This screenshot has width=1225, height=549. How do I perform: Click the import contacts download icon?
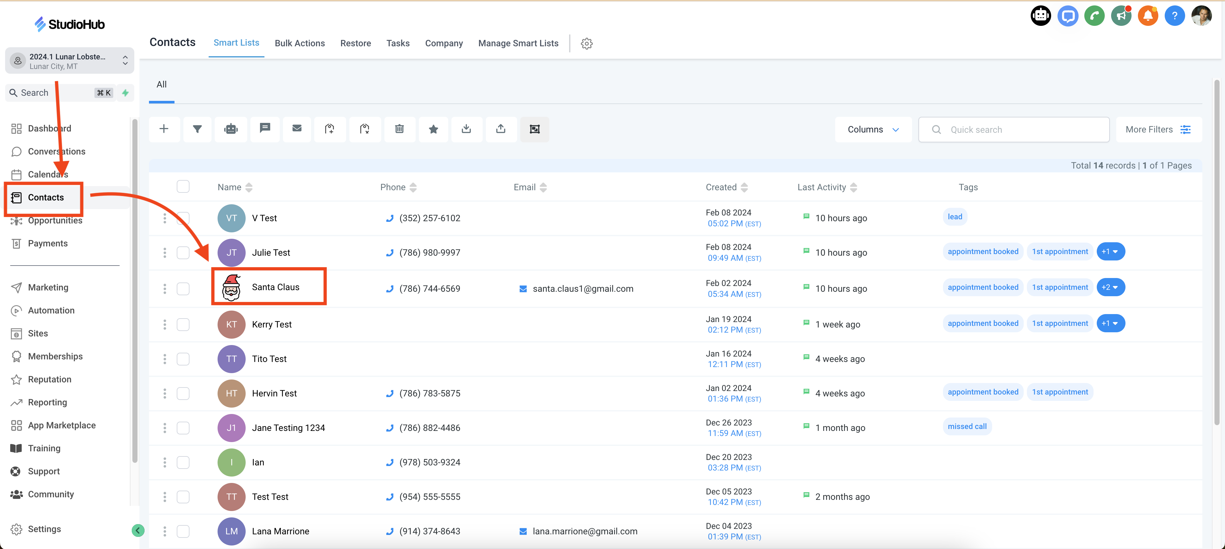(466, 129)
